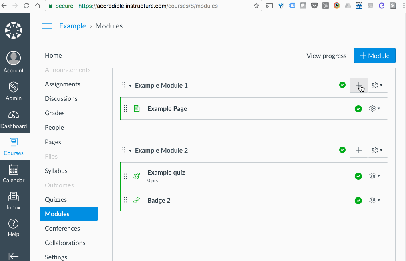Unpublish Example Page using its published indicator

click(358, 108)
